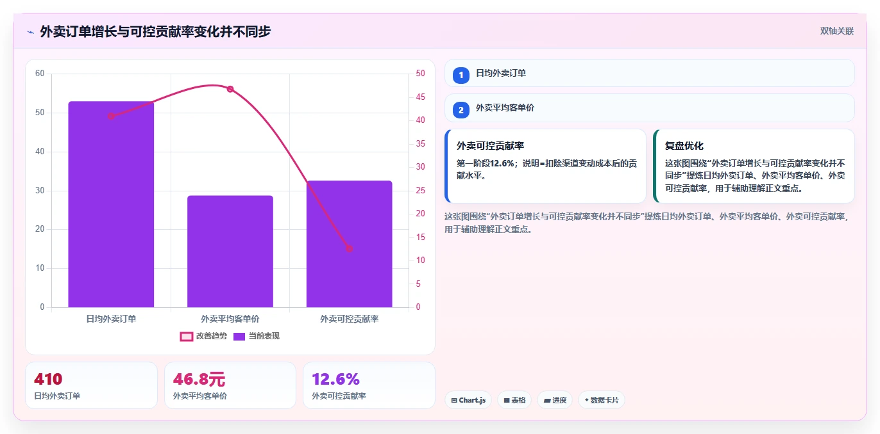Click the 进度 tag chip
Image resolution: width=880 pixels, height=434 pixels.
click(555, 400)
